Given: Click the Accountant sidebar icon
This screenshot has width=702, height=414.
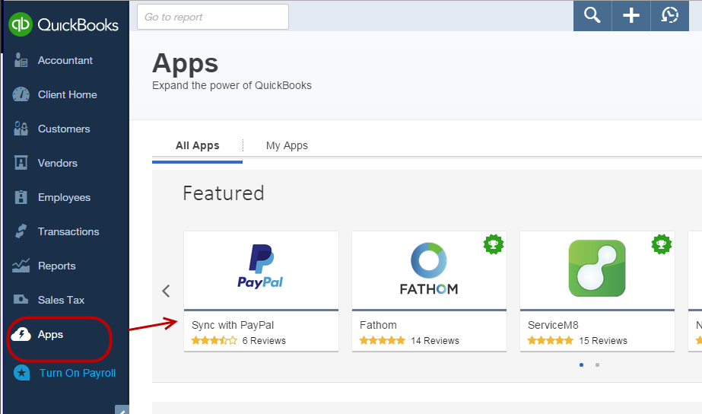Looking at the screenshot, I should (x=21, y=60).
